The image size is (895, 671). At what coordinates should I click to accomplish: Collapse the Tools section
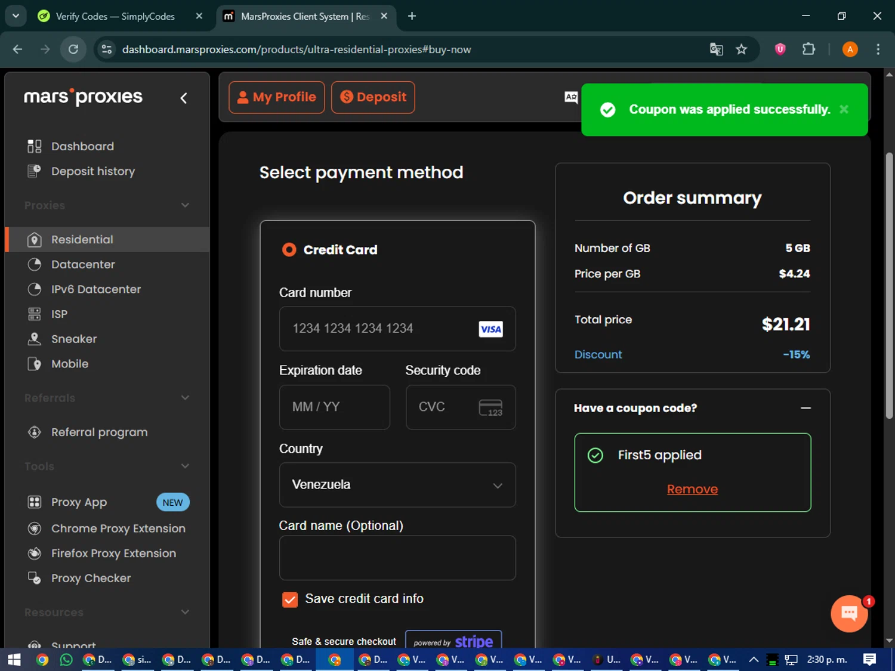coord(185,466)
